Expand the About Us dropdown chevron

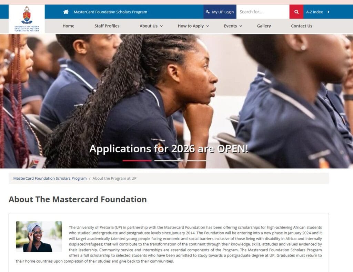pos(161,26)
